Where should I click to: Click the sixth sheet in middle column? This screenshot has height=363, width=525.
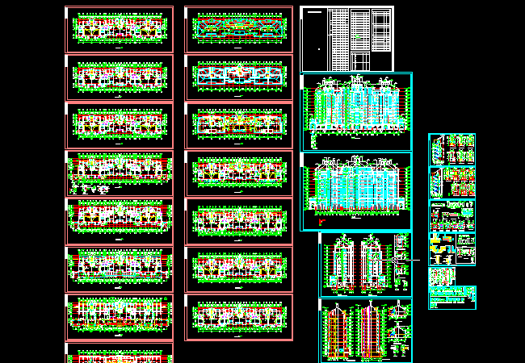tap(238, 269)
